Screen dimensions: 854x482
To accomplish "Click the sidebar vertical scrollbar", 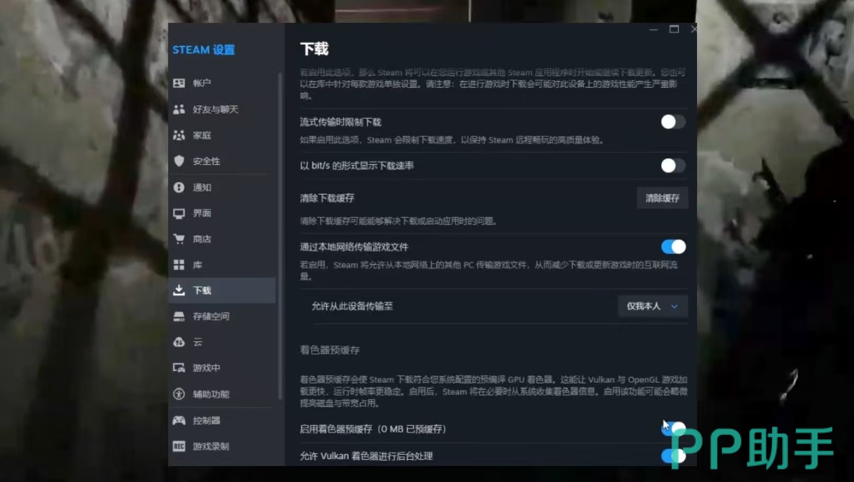I will coord(280,234).
